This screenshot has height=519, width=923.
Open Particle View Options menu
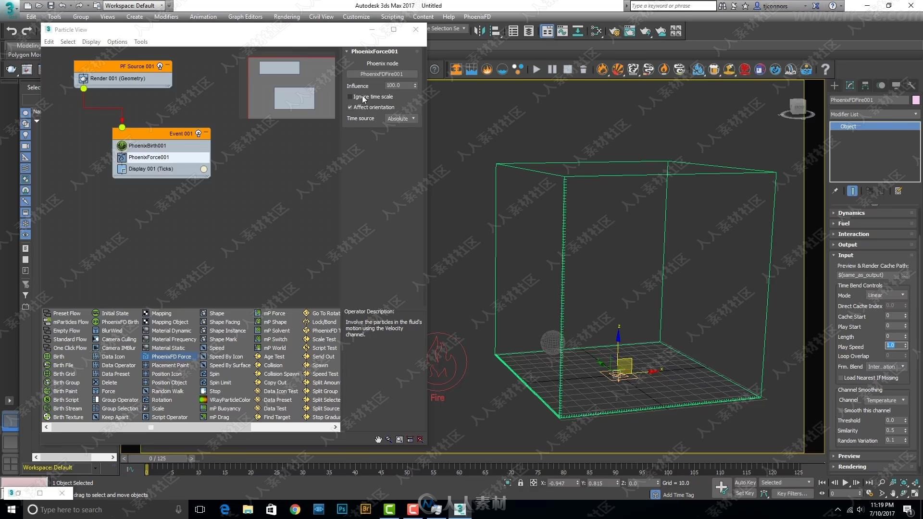(x=117, y=42)
